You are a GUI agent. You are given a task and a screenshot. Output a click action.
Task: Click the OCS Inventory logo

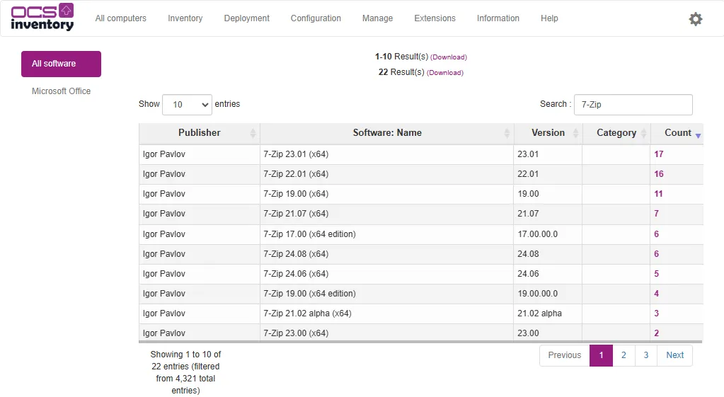(x=42, y=18)
